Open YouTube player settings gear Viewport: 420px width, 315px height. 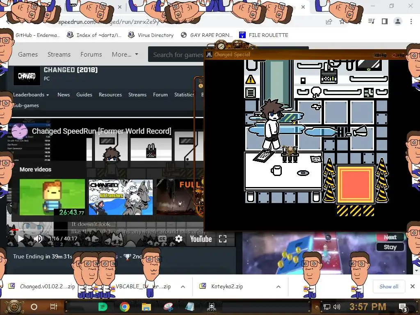click(179, 239)
